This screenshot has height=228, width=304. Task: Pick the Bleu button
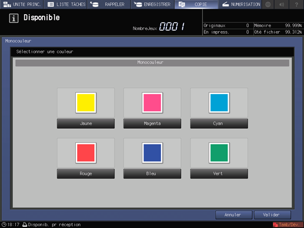pos(152,174)
